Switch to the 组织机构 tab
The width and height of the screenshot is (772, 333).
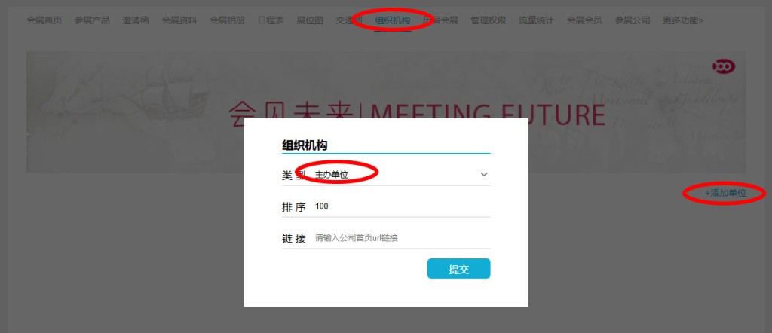click(392, 20)
